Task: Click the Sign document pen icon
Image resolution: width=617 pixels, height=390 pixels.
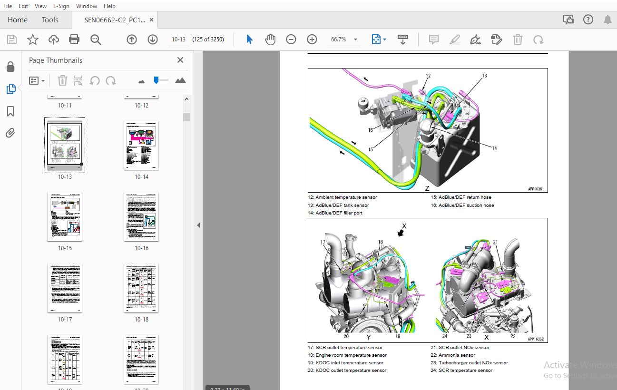Action: (x=475, y=39)
